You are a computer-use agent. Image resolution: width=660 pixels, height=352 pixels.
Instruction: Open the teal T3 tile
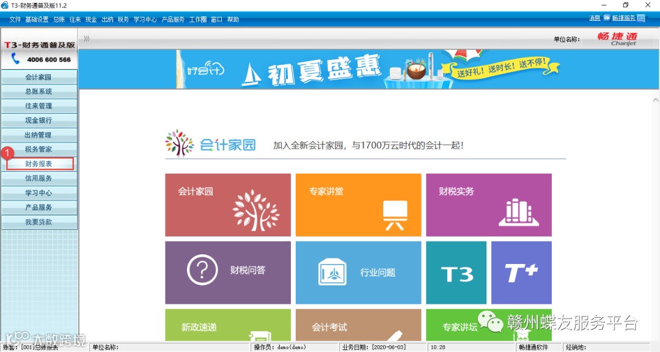pos(457,273)
